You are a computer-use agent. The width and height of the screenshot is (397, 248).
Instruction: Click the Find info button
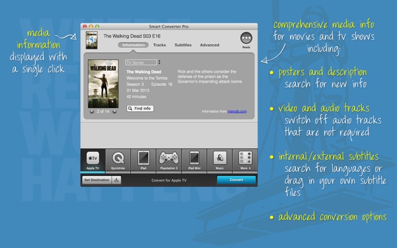[x=140, y=109]
